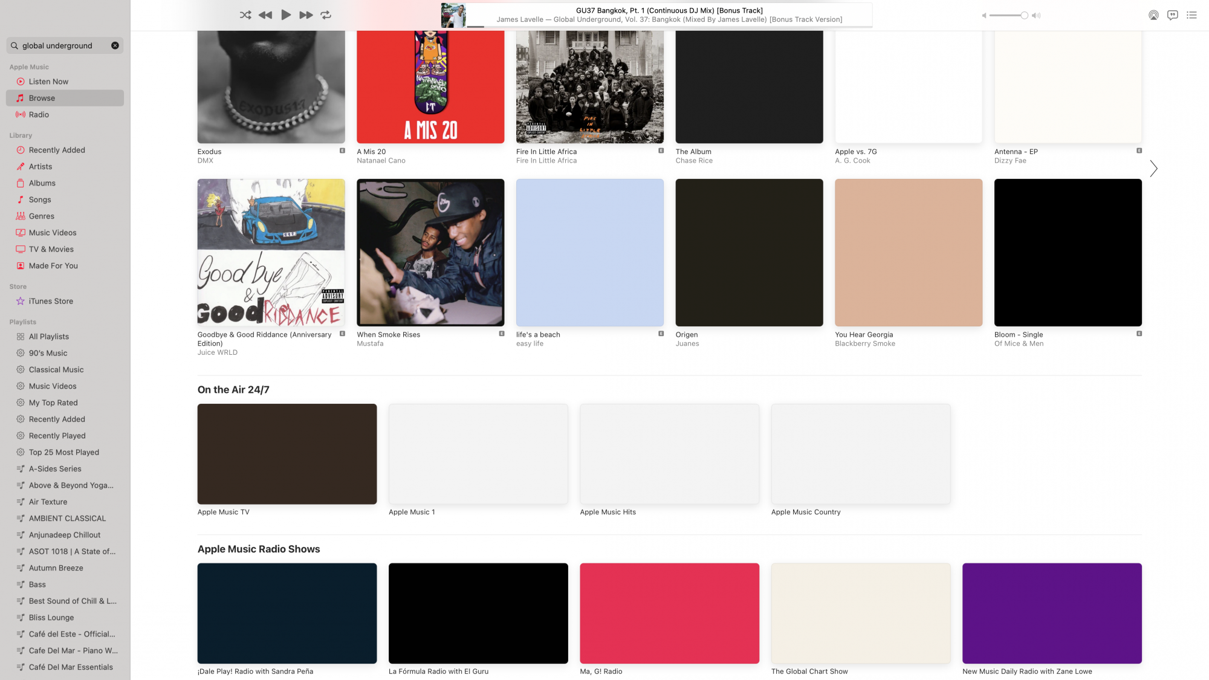Click the AMBIENT CLASSICAL playlist icon
1209x680 pixels.
21,518
